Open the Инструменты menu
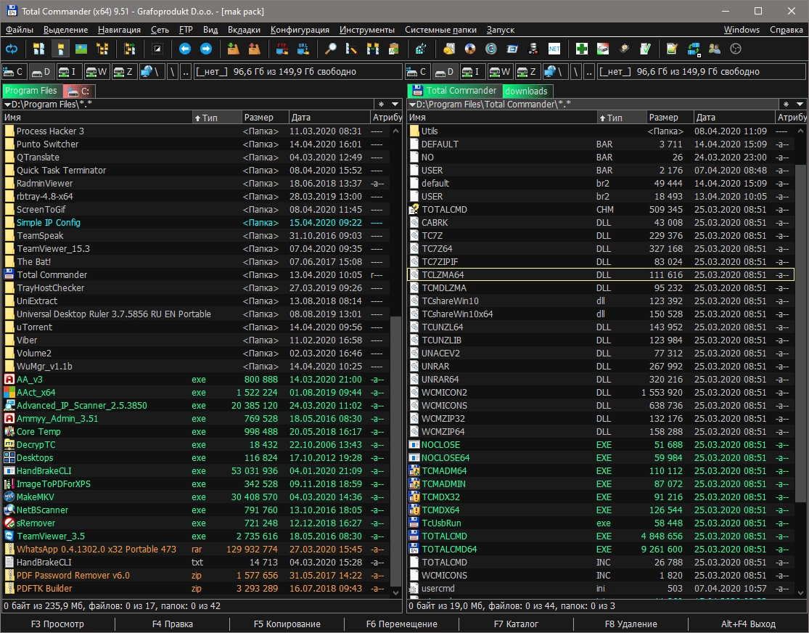The image size is (809, 633). tap(367, 30)
